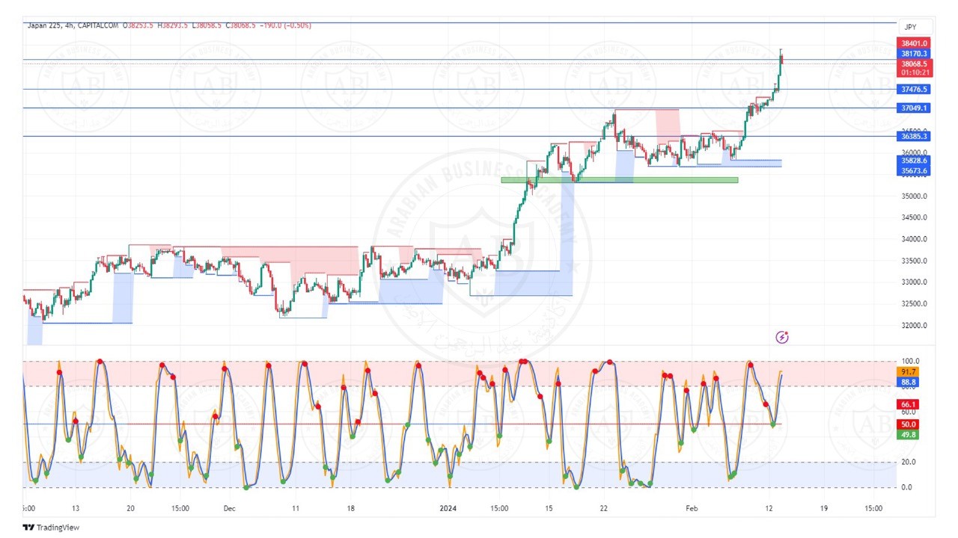Select the 37049.1 horizontal line label

click(x=914, y=108)
